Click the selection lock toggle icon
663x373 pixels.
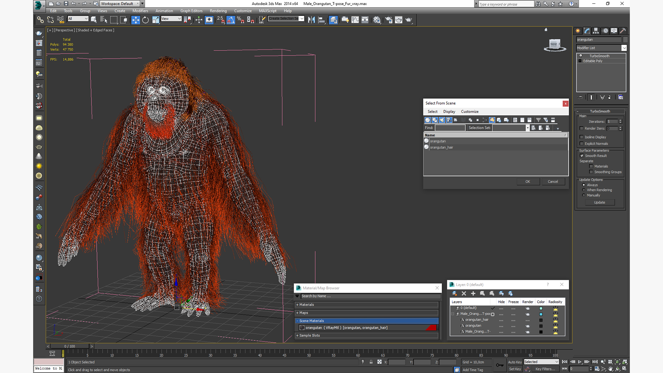click(x=371, y=362)
